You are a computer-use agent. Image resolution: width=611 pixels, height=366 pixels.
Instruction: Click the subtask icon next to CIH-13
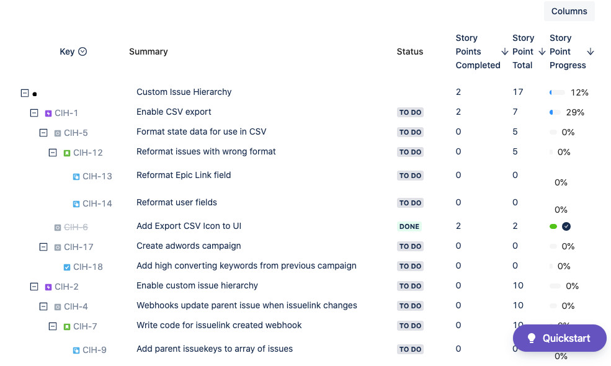77,176
